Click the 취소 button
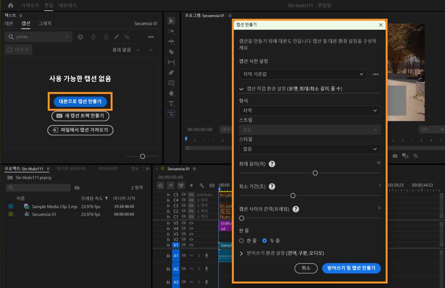The width and height of the screenshot is (445, 288). pos(306,268)
